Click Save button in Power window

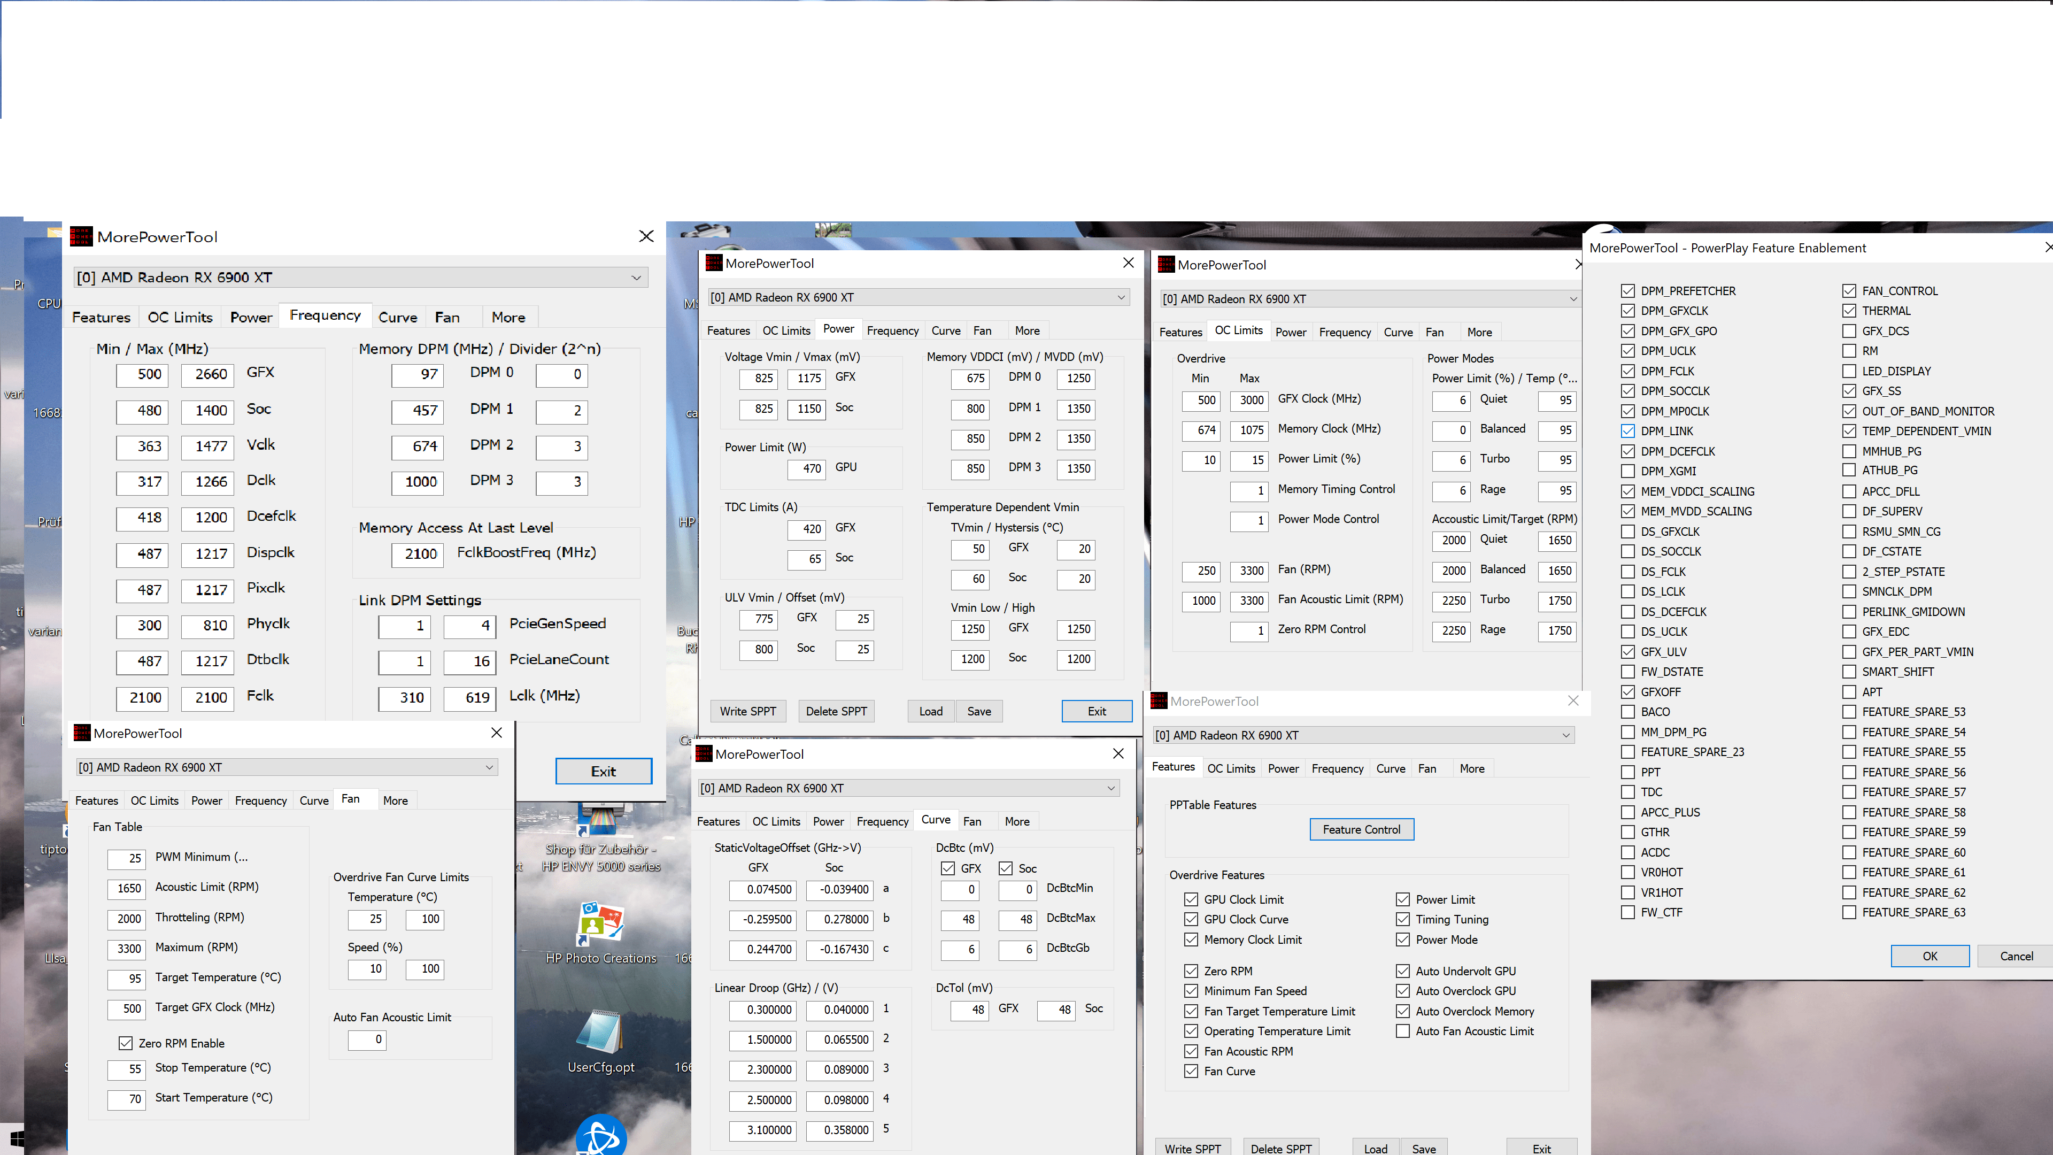pos(979,711)
